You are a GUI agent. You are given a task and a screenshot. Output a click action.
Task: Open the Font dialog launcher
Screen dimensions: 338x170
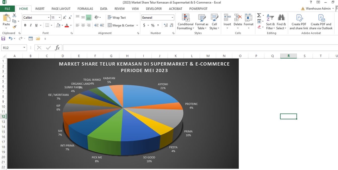tap(71, 33)
